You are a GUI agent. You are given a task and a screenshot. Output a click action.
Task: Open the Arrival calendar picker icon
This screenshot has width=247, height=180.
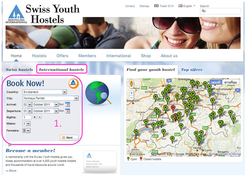click(67, 105)
